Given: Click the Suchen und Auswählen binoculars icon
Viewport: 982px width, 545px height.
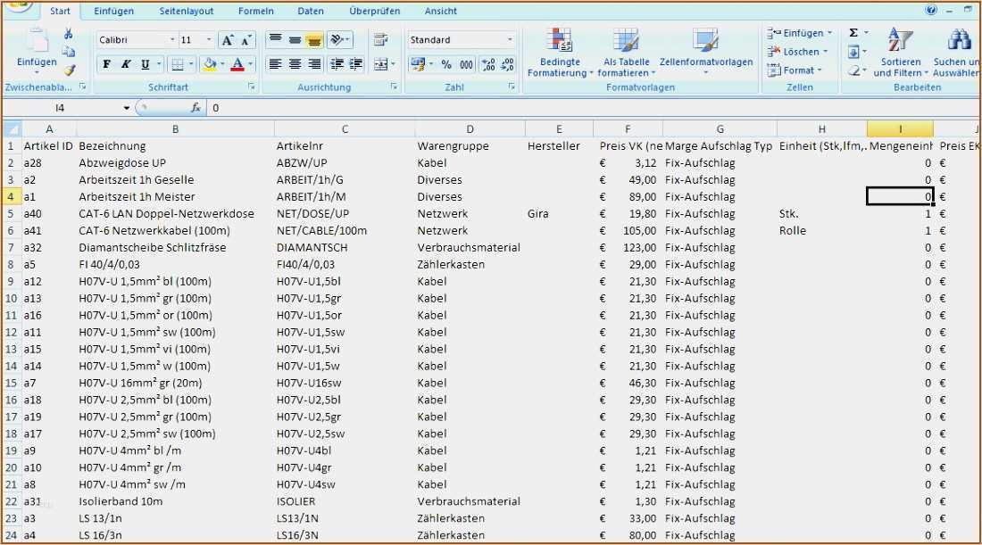Looking at the screenshot, I should click(x=958, y=42).
